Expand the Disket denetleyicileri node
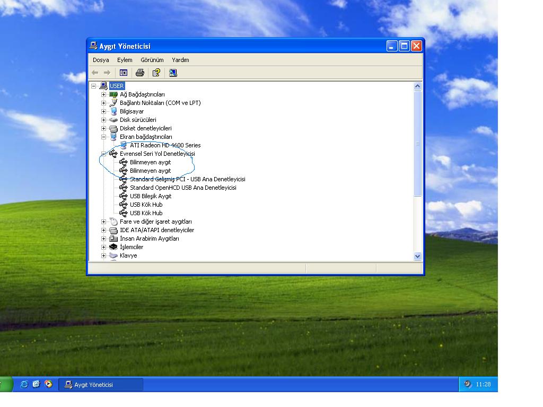The height and width of the screenshot is (407, 543). [x=103, y=128]
